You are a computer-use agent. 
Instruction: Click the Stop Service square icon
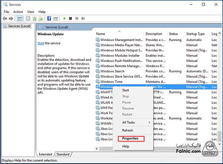pyautogui.click(x=70, y=19)
